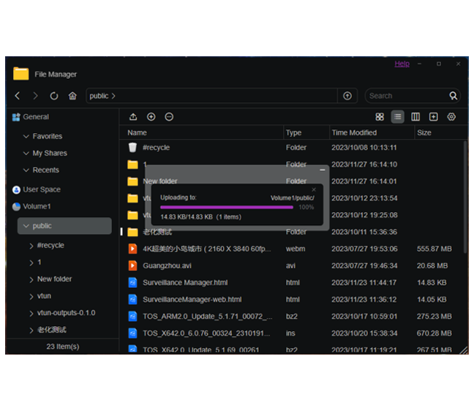Viewport: 474px width, 402px height.
Task: Minimize the upload progress dialog
Action: (323, 170)
